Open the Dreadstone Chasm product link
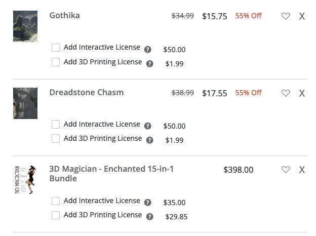The image size is (316, 236). (x=86, y=92)
